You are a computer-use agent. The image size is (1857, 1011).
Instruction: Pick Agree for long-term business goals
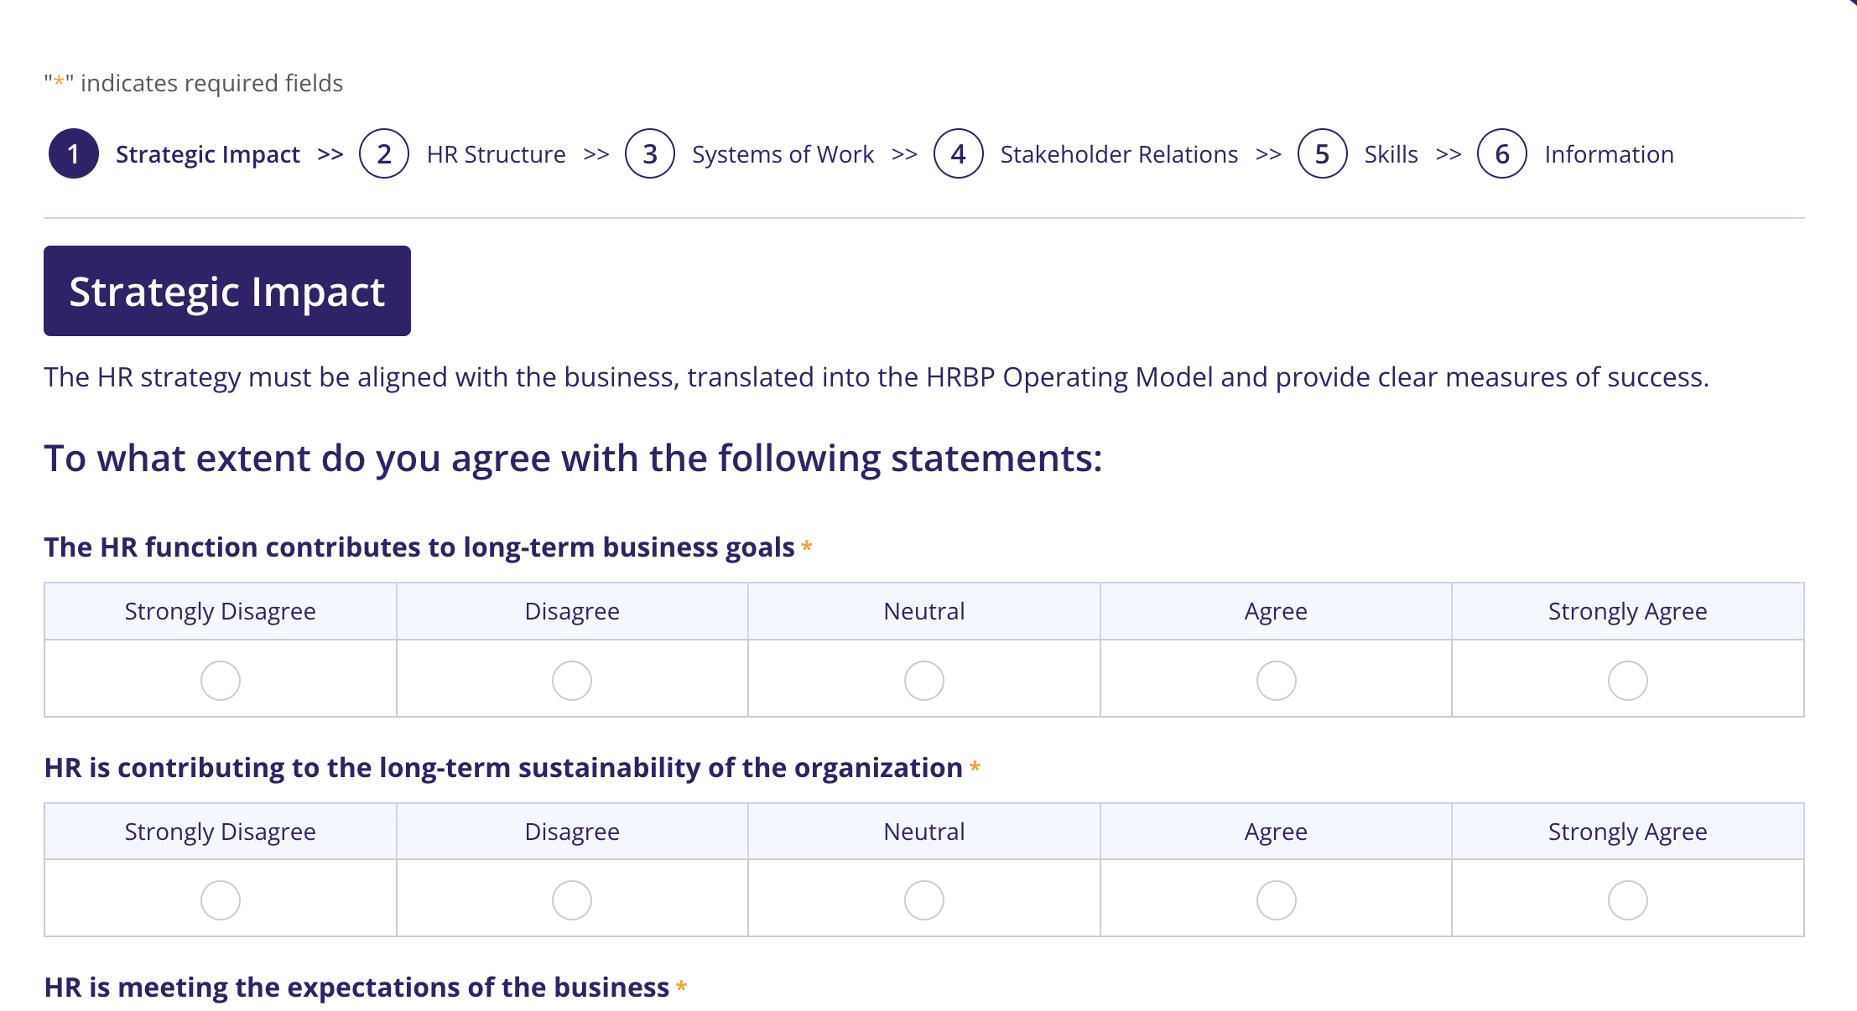coord(1276,680)
